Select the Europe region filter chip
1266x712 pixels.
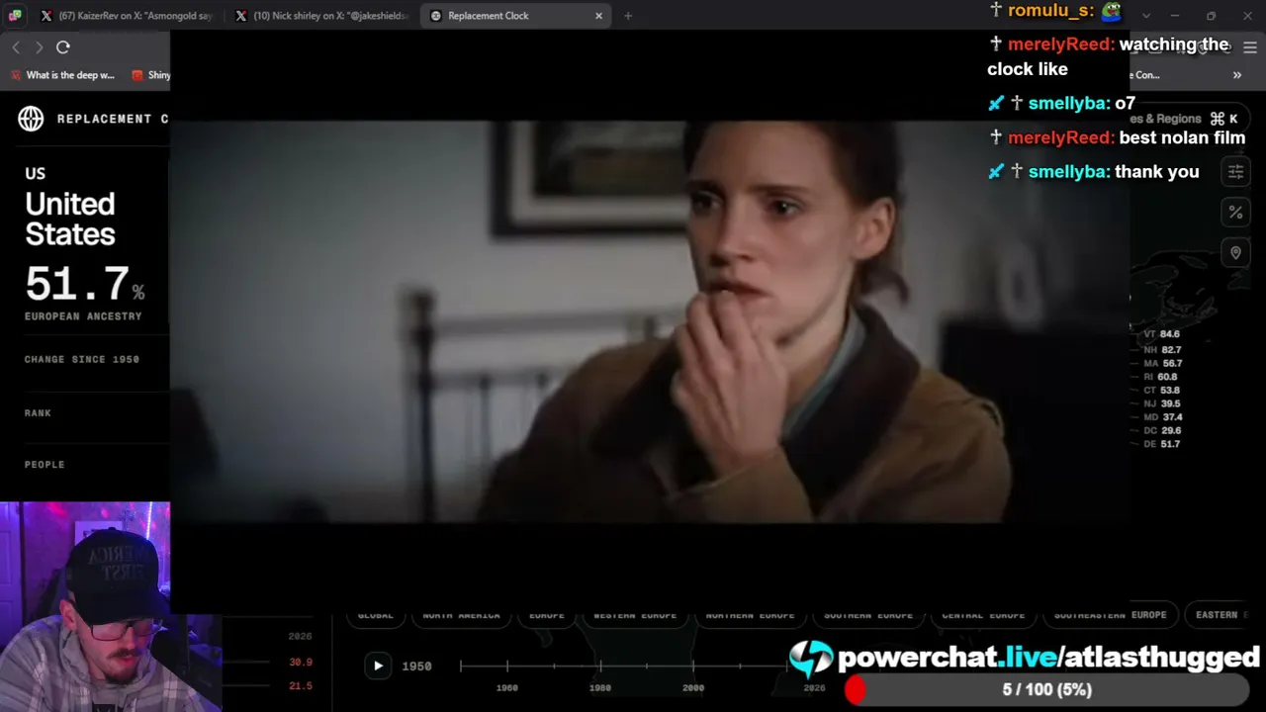547,615
